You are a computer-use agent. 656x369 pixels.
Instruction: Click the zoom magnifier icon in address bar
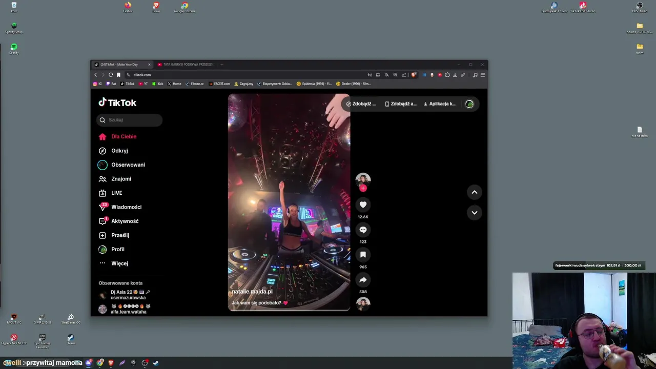395,75
